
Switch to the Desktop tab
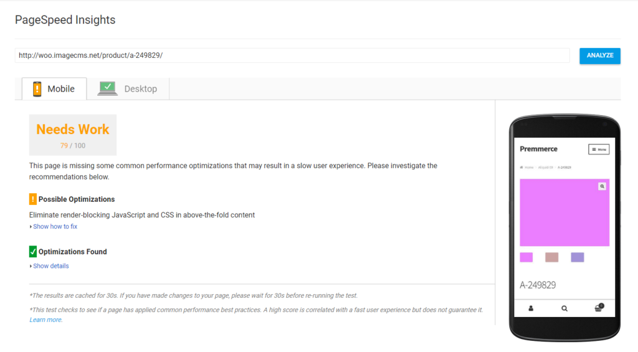click(x=128, y=88)
